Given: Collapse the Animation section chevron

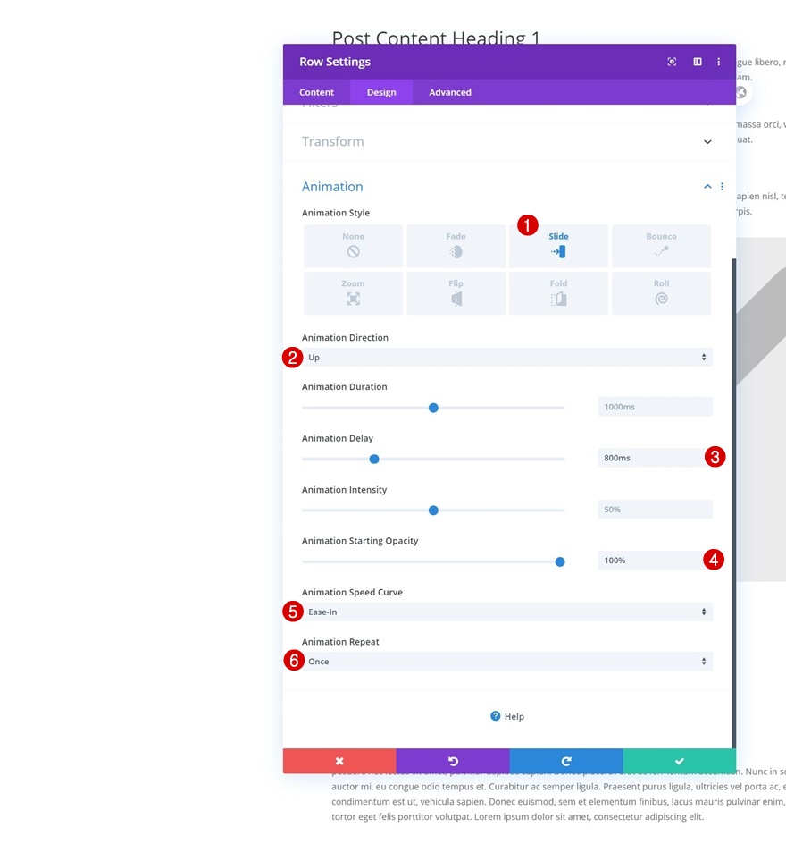Looking at the screenshot, I should point(707,187).
